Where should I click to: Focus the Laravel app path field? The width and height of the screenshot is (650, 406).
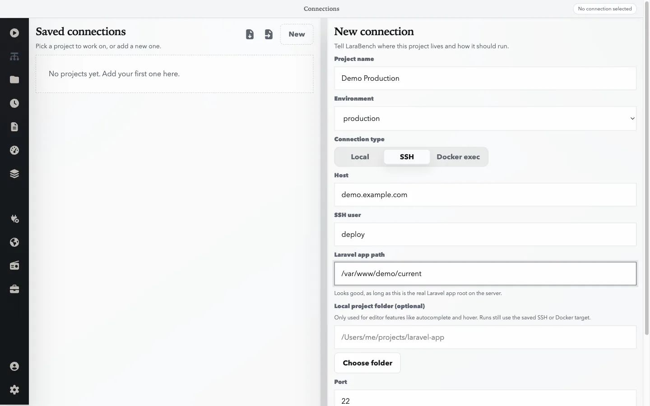[485, 274]
